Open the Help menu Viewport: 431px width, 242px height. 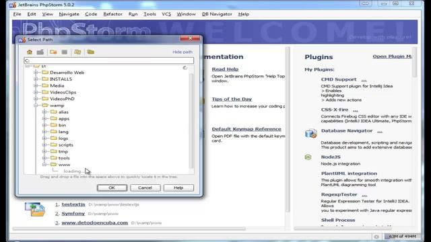(244, 14)
